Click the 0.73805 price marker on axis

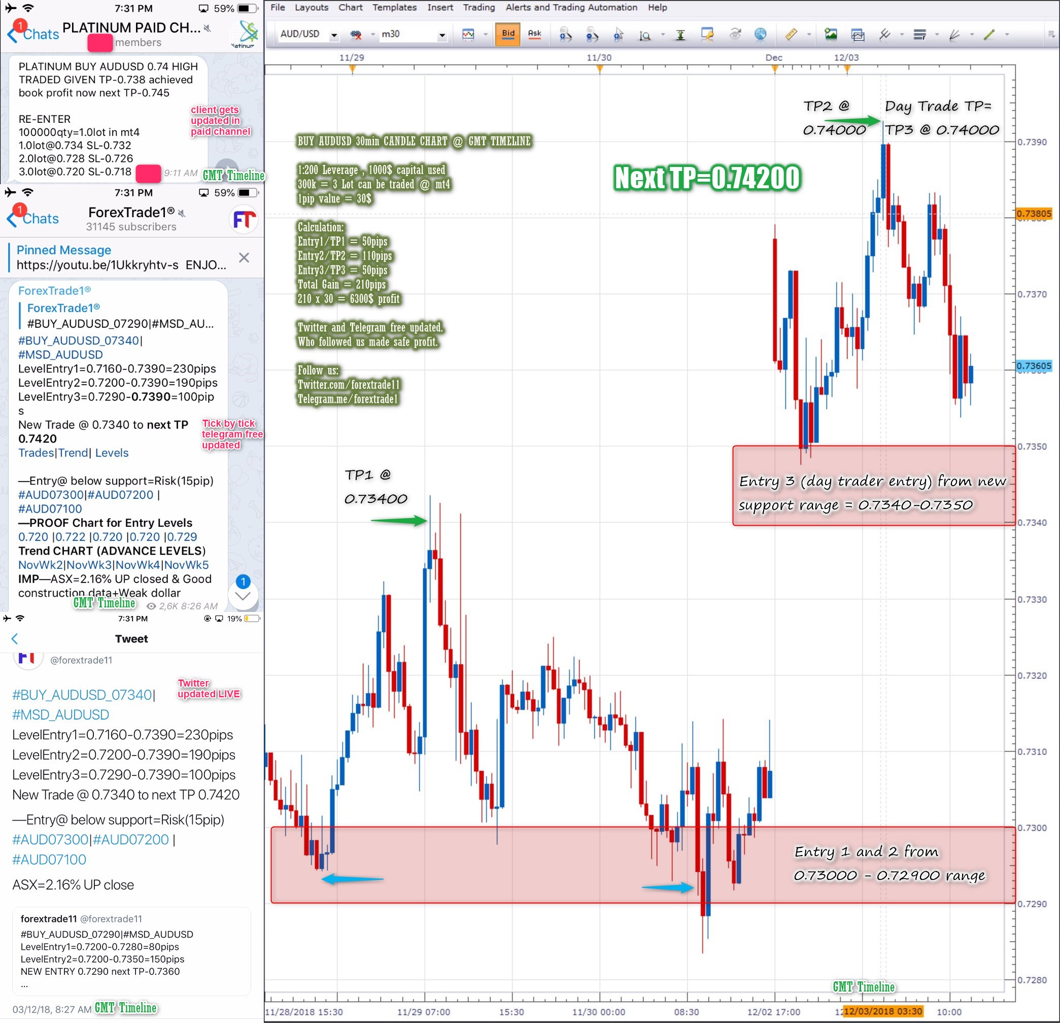point(1034,214)
